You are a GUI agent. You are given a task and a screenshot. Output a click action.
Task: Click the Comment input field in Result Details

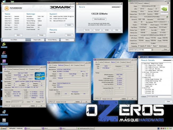[x=159, y=97]
